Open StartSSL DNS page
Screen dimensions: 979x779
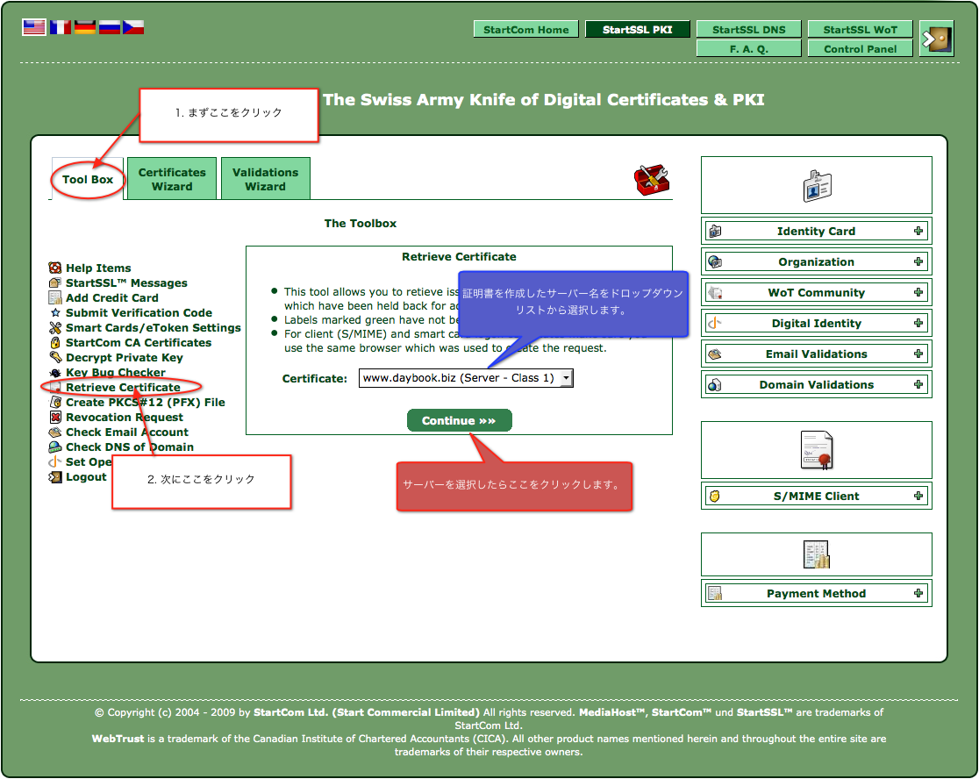[x=749, y=29]
